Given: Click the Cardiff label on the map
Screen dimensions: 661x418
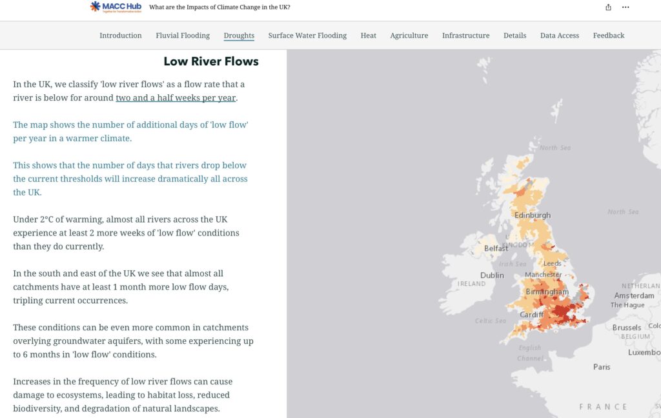Looking at the screenshot, I should (x=532, y=315).
